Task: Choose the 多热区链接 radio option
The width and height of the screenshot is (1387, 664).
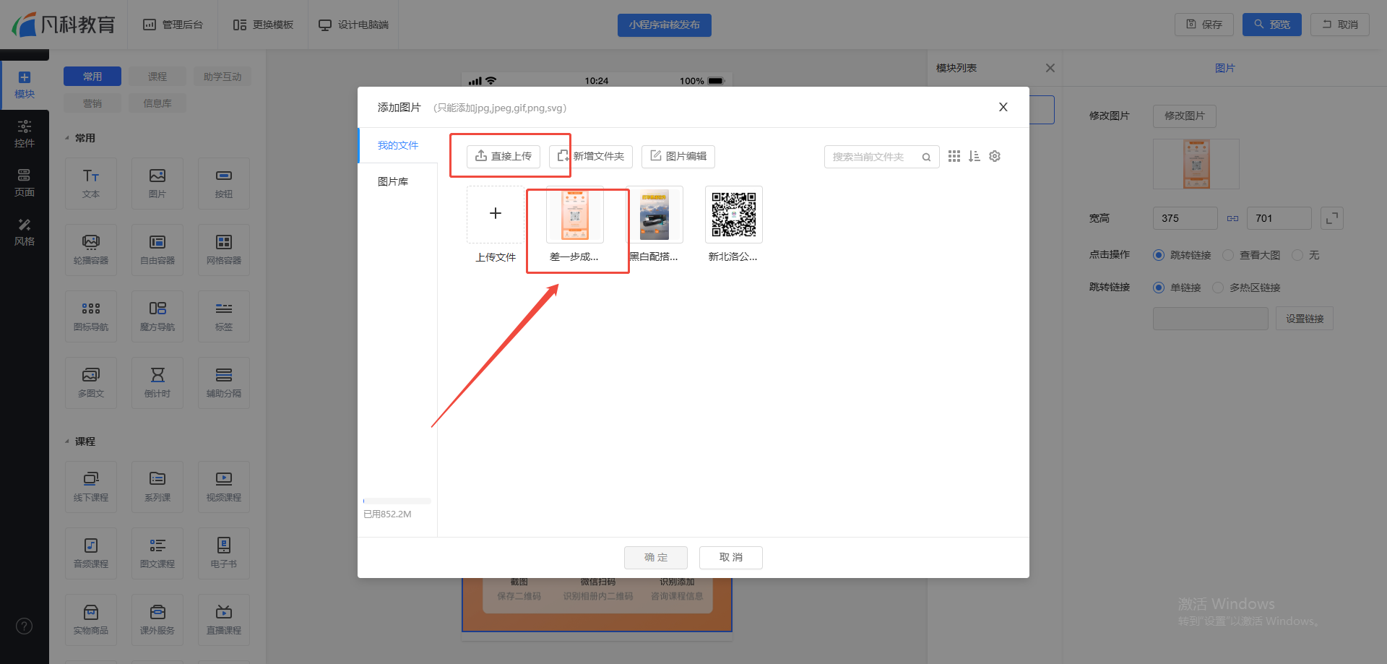Action: click(x=1218, y=288)
